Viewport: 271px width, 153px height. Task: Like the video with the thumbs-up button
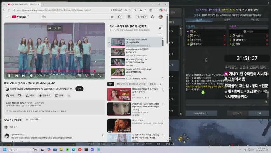pos(10,96)
